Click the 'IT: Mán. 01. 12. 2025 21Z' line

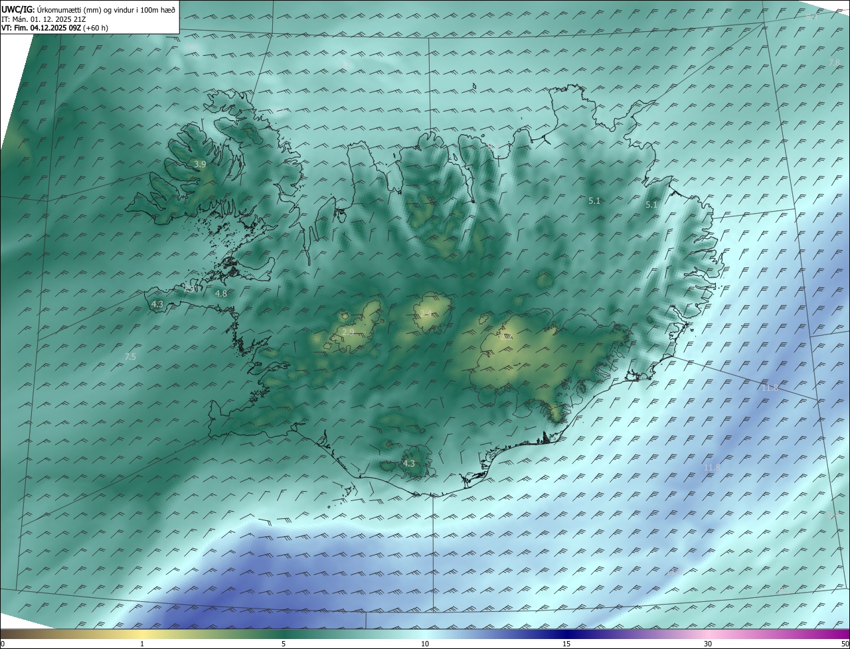pos(44,19)
